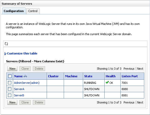Image resolution: width=150 pixels, height=115 pixels.
Task: Click the Delete button below the table
Action: click(x=39, y=102)
